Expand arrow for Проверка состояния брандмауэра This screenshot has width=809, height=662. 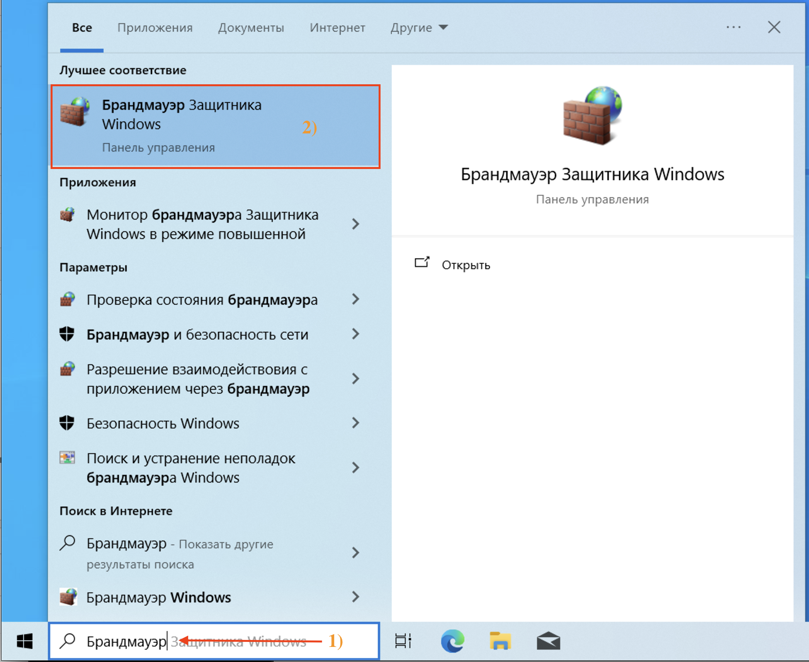[x=355, y=299]
